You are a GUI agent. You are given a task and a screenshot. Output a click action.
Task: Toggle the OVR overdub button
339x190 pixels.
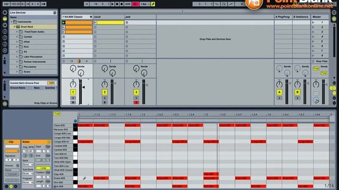(128, 4)
